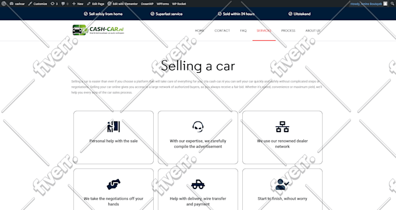Add New content from admin bar

coord(77,4)
